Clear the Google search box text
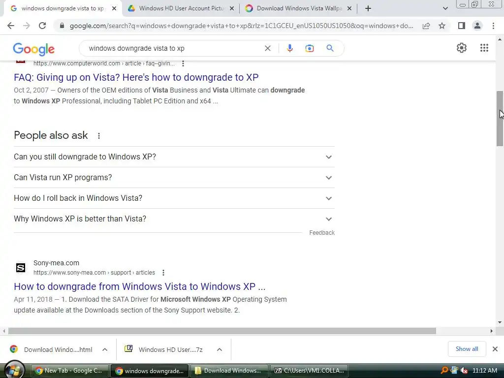The height and width of the screenshot is (378, 504). [267, 48]
